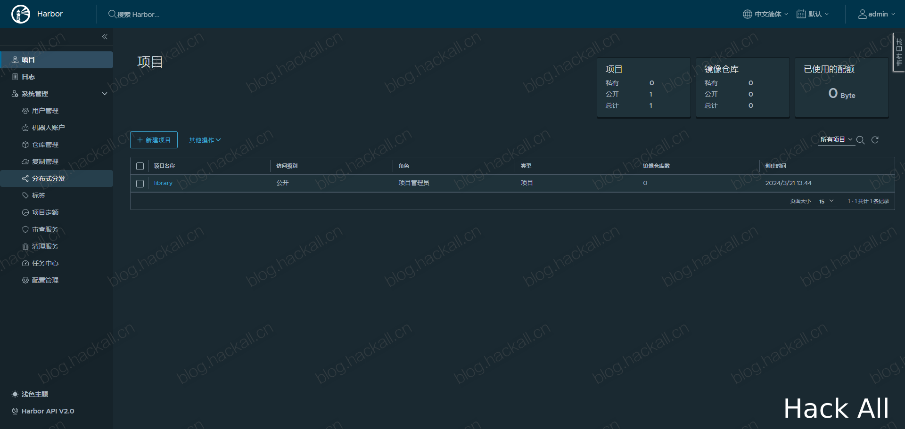The image size is (905, 429).
Task: Click the 配置管理 gear icon
Action: pyautogui.click(x=25, y=280)
